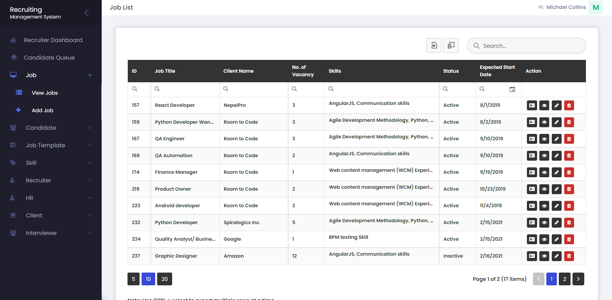Delete the React Developer job row
Image resolution: width=612 pixels, height=300 pixels.
(x=569, y=106)
